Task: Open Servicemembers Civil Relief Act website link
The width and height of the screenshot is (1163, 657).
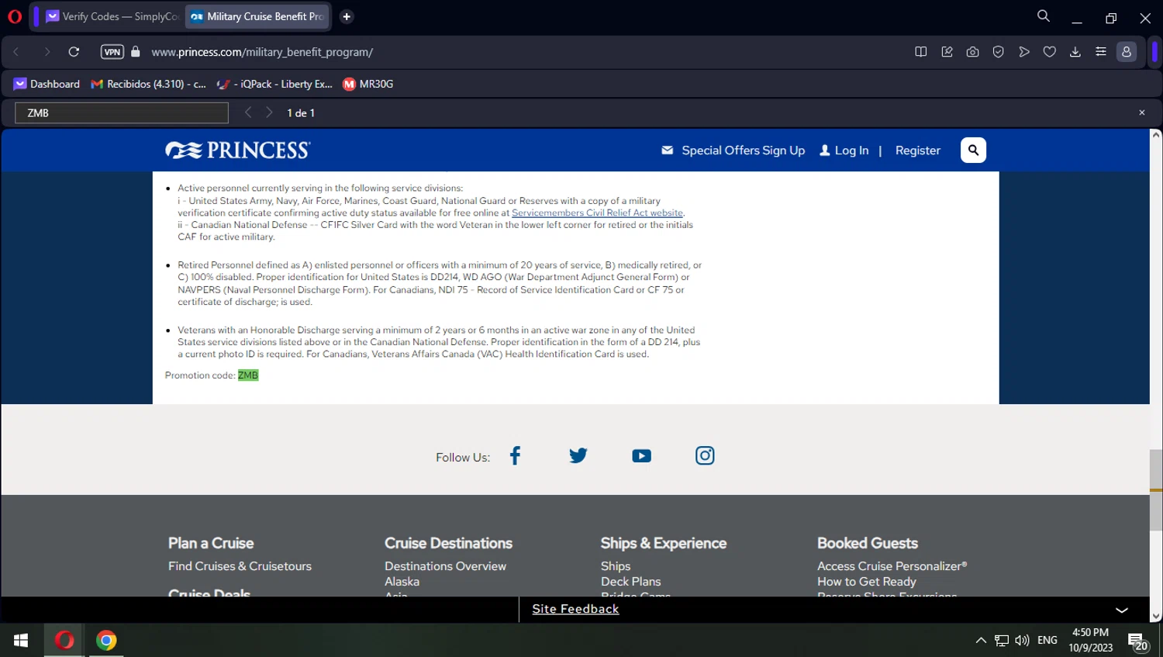Action: [597, 213]
